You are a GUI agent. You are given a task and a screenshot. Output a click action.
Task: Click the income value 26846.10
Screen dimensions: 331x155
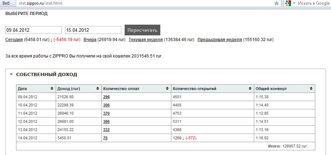65,114
